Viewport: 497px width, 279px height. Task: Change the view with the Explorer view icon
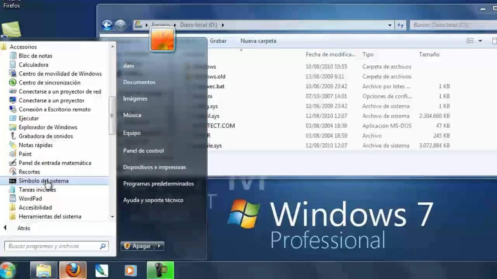tap(470, 41)
